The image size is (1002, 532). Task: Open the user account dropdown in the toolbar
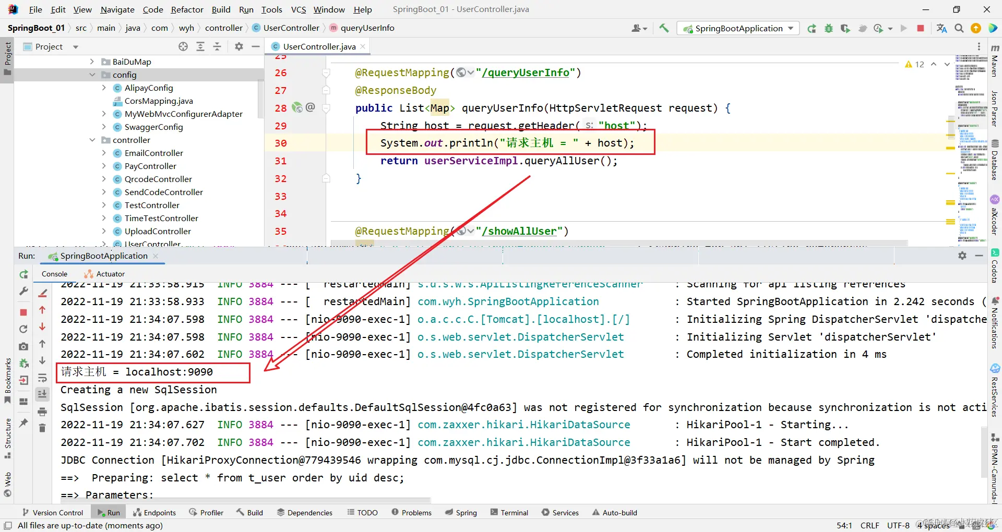(639, 28)
